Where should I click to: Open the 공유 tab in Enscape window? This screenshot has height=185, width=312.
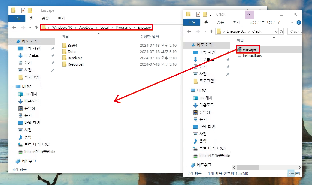45,18
